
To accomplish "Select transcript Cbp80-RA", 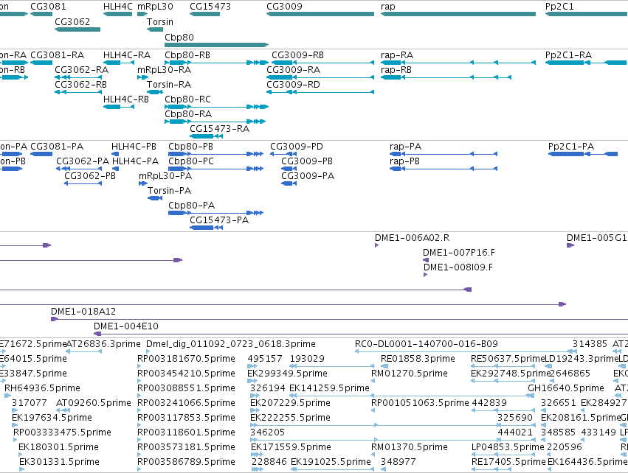I will point(215,122).
